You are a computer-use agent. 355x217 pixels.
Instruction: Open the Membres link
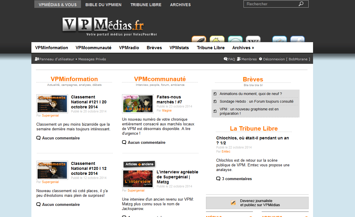point(249,59)
